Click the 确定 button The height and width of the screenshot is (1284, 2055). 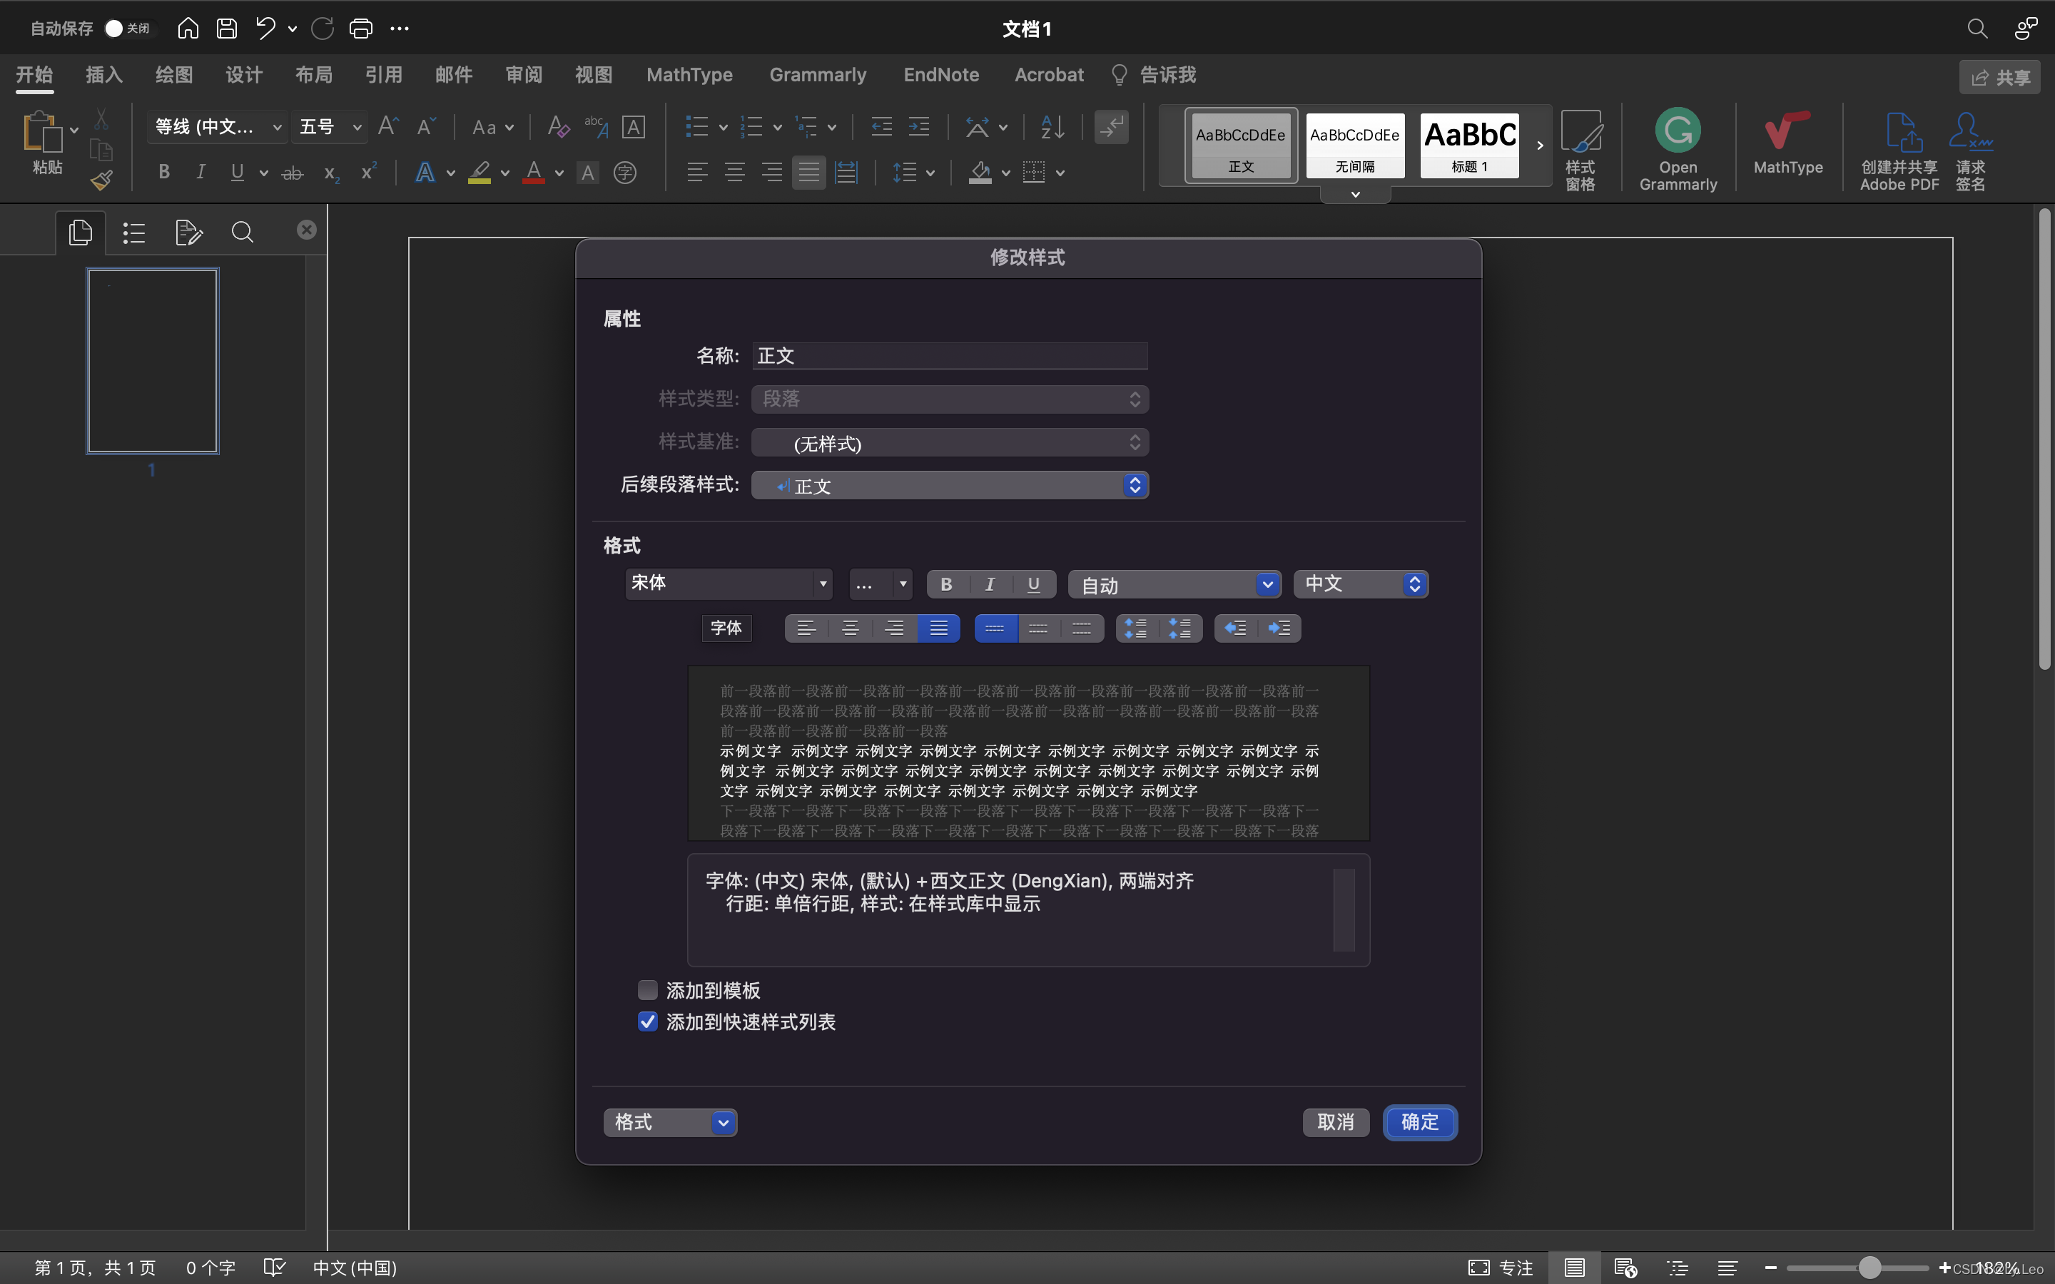[1420, 1122]
